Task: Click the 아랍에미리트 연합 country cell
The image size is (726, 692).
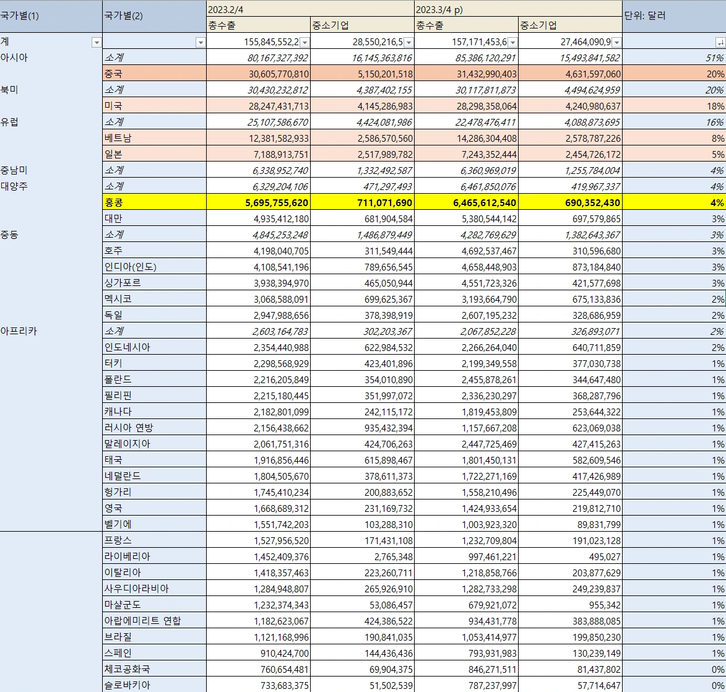Action: click(154, 621)
